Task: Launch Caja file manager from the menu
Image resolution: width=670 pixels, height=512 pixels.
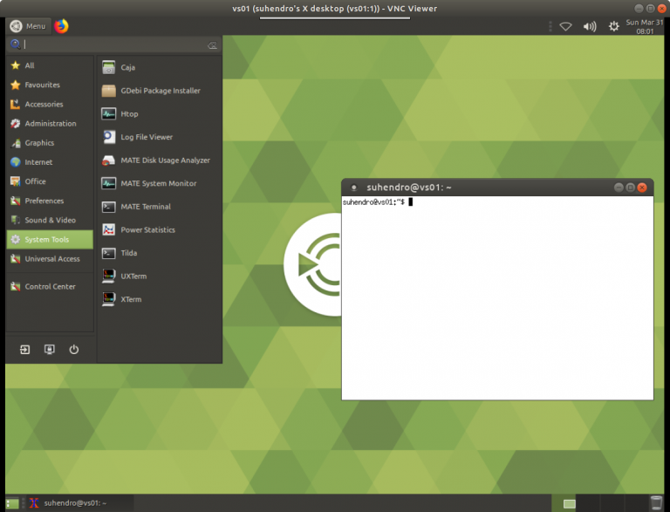Action: tap(127, 67)
